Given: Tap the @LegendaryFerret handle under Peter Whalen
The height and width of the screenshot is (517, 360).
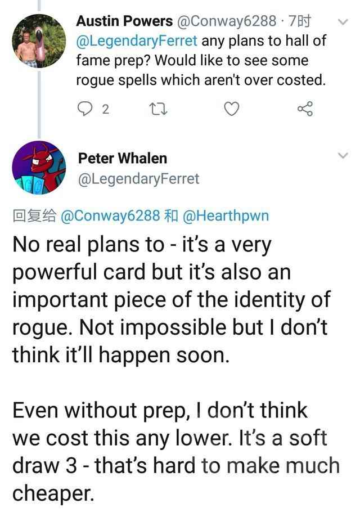Looking at the screenshot, I should coord(138,178).
